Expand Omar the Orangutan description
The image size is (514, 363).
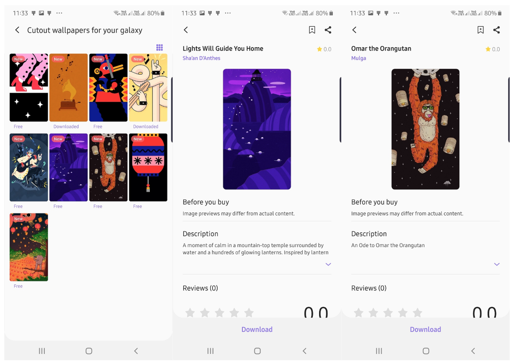point(497,264)
